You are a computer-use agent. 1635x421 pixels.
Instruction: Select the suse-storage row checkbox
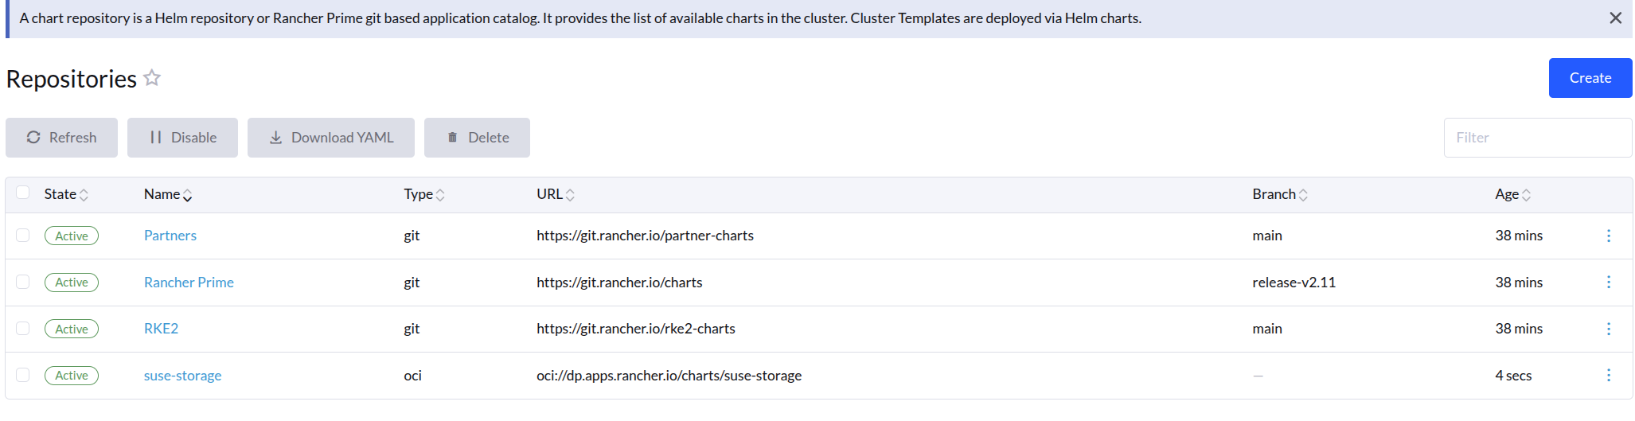point(23,375)
